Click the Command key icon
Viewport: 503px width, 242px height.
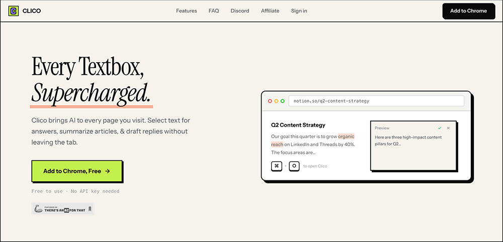277,166
